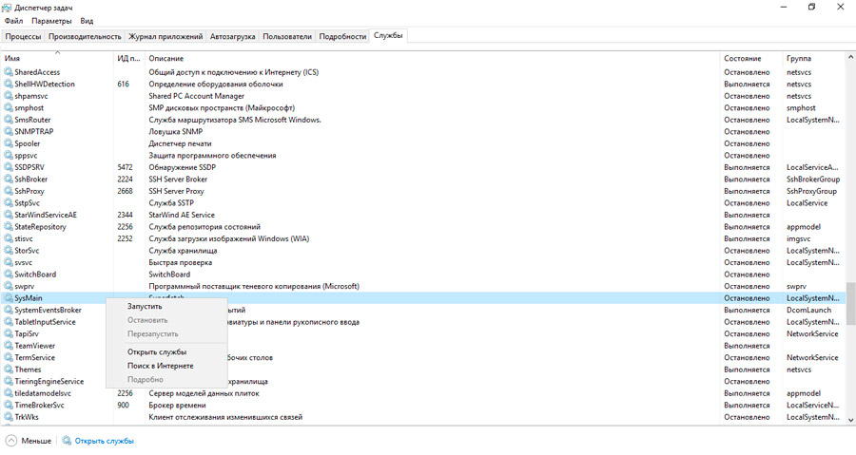Click the gear icon of StarWindServiceAE

[9, 215]
